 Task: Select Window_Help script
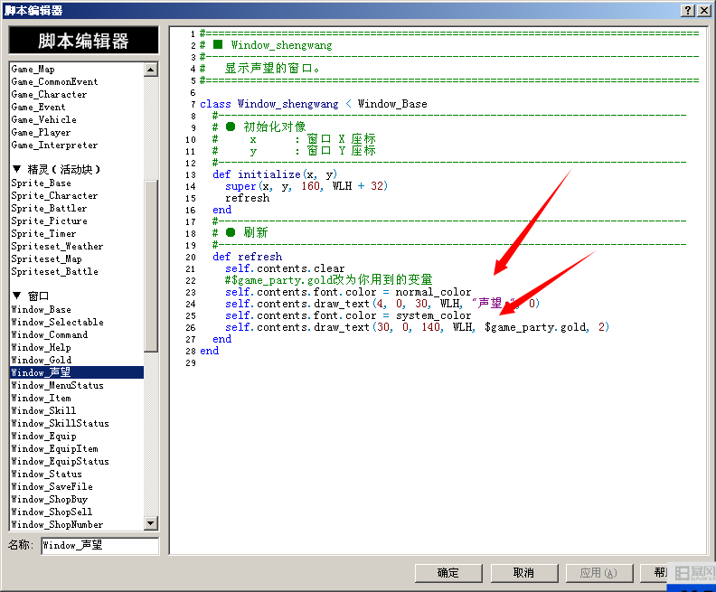[x=41, y=348]
